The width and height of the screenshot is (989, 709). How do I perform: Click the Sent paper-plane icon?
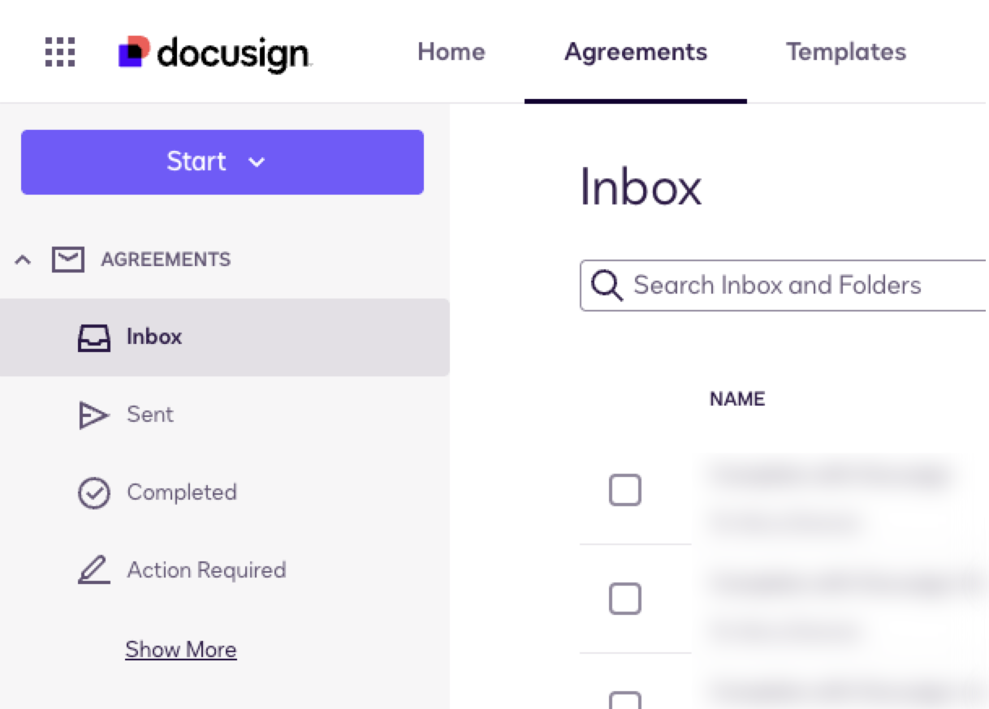coord(93,415)
